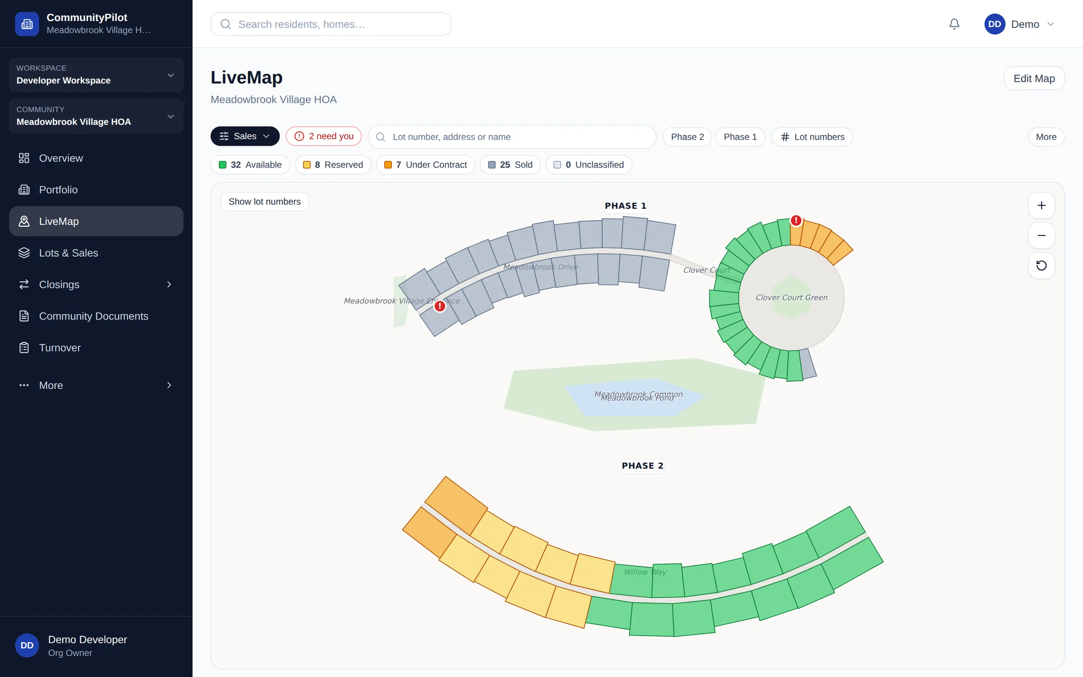Select the Clover Court Green area
The height and width of the screenshot is (677, 1083).
(x=791, y=298)
